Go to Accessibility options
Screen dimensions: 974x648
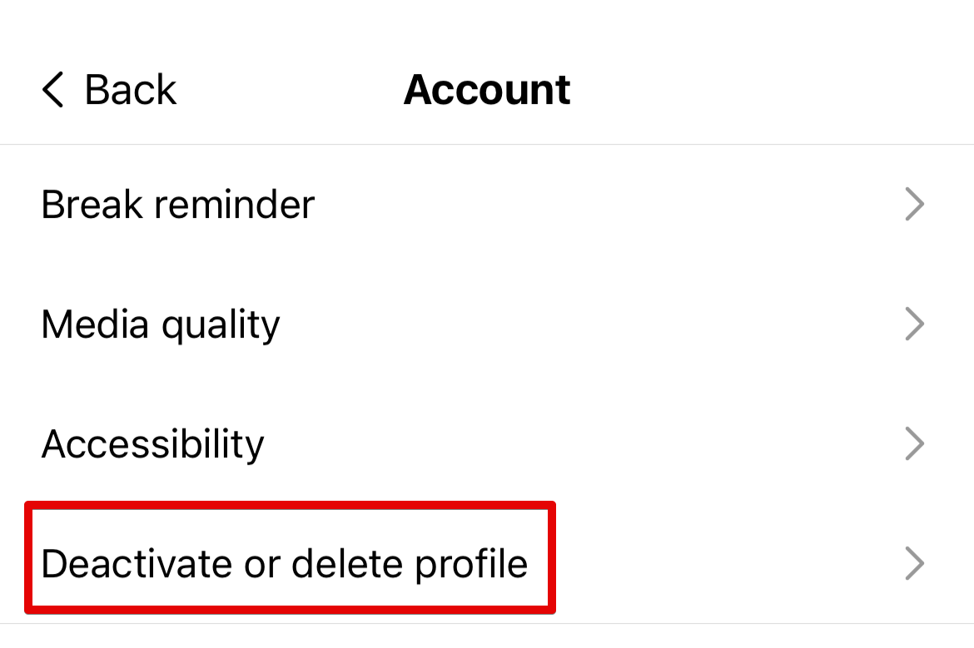click(152, 444)
